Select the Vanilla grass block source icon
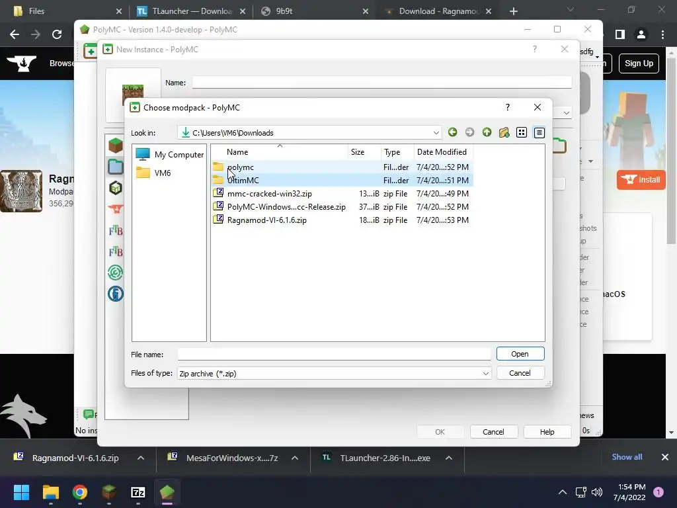The image size is (677, 508). pyautogui.click(x=115, y=146)
